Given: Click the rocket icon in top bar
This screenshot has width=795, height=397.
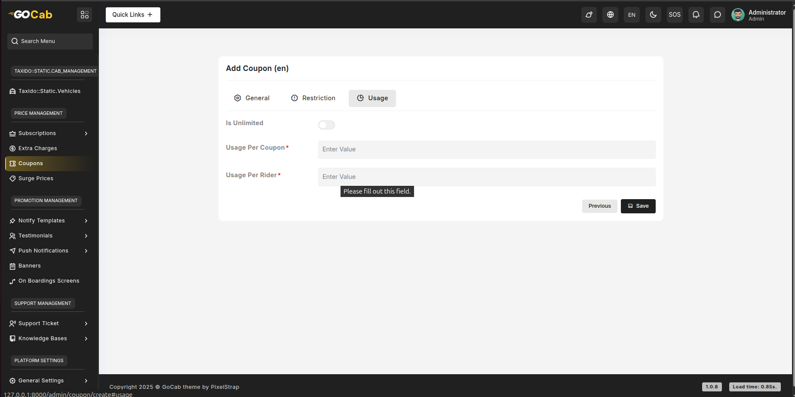Looking at the screenshot, I should coord(589,15).
